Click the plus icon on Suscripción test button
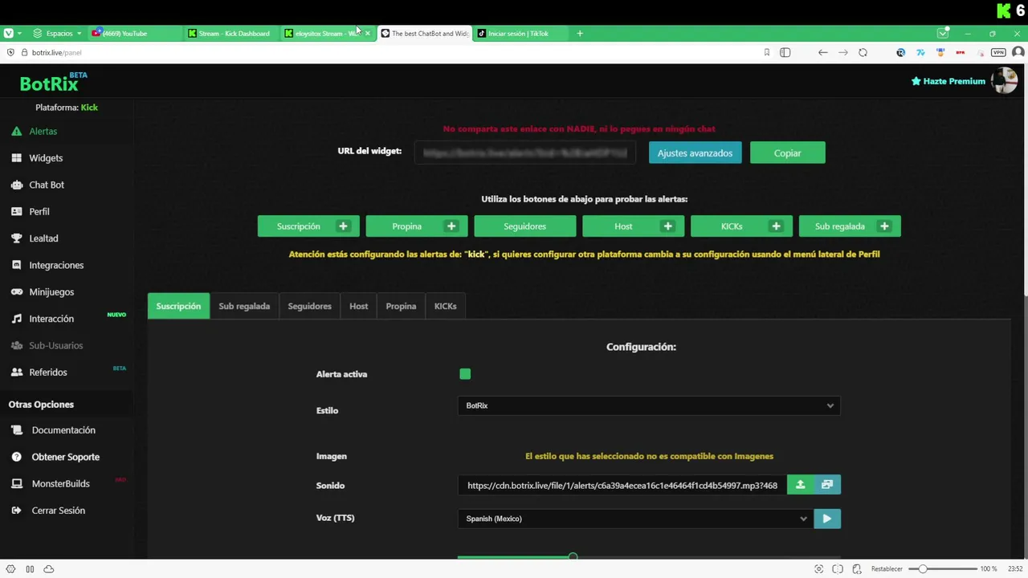The width and height of the screenshot is (1028, 578). [343, 226]
